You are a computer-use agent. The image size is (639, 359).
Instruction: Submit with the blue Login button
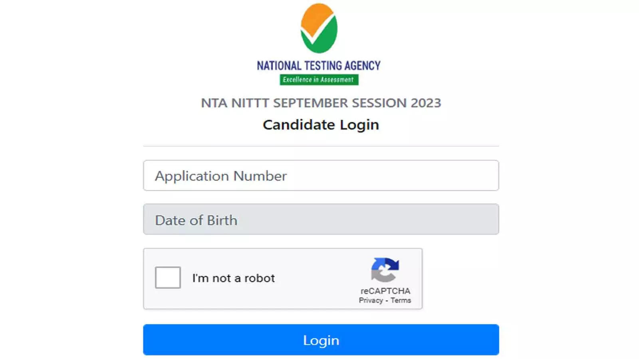tap(321, 340)
